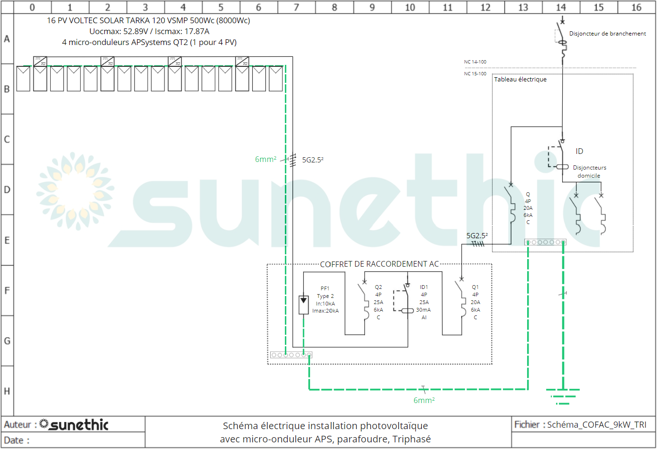
Task: Select the leftmost micro-inverter symbol above panels
Action: pyautogui.click(x=40, y=61)
